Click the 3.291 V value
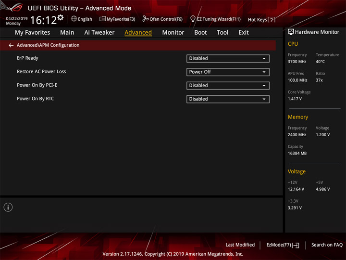346x260 pixels. point(295,208)
